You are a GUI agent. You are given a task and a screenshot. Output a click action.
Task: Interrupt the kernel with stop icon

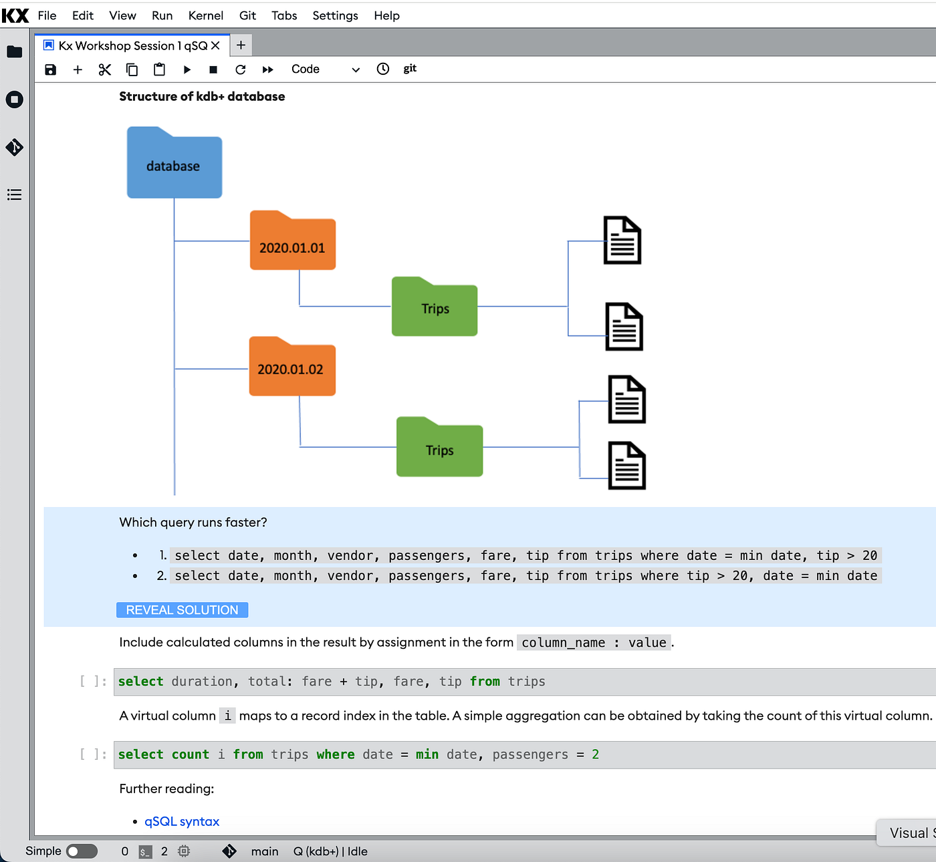[213, 69]
